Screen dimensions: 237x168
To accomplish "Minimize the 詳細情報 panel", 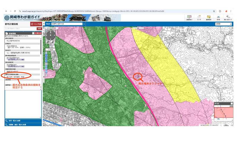I will click(33, 33).
